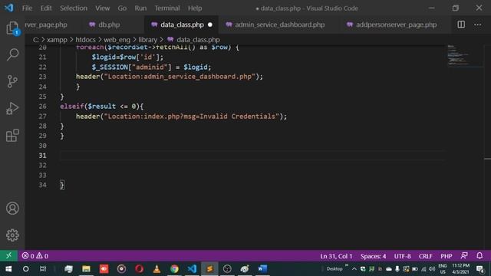Open the Go menu
Screen dimensions: 491x276
[122, 8]
